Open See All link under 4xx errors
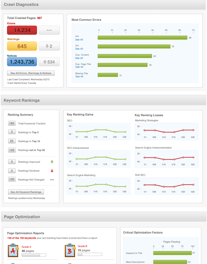 79,40
